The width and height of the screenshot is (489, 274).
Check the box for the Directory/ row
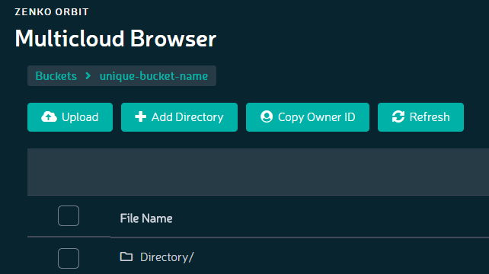[x=69, y=258]
